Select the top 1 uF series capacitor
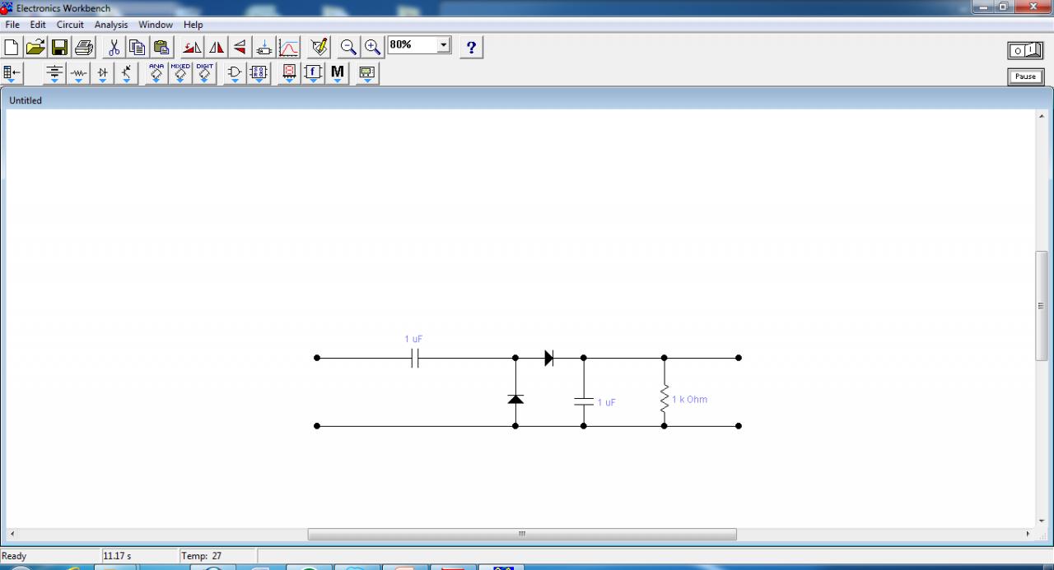The width and height of the screenshot is (1054, 570). pyautogui.click(x=415, y=358)
